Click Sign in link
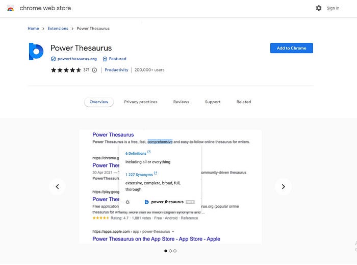 pos(333,8)
